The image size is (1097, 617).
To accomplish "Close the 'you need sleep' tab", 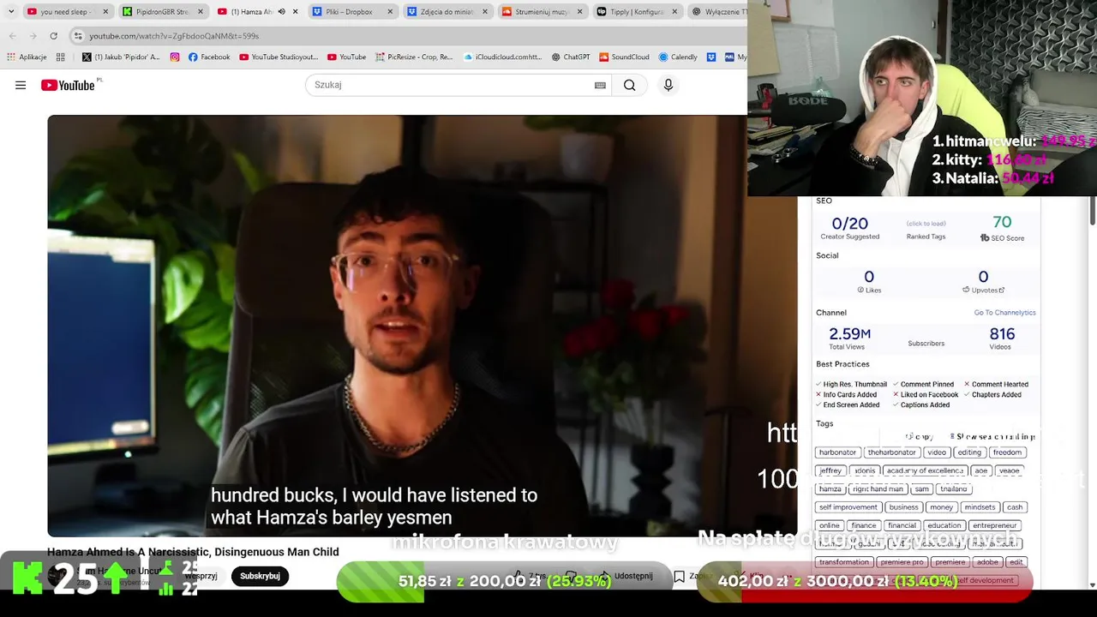I will click(x=106, y=12).
